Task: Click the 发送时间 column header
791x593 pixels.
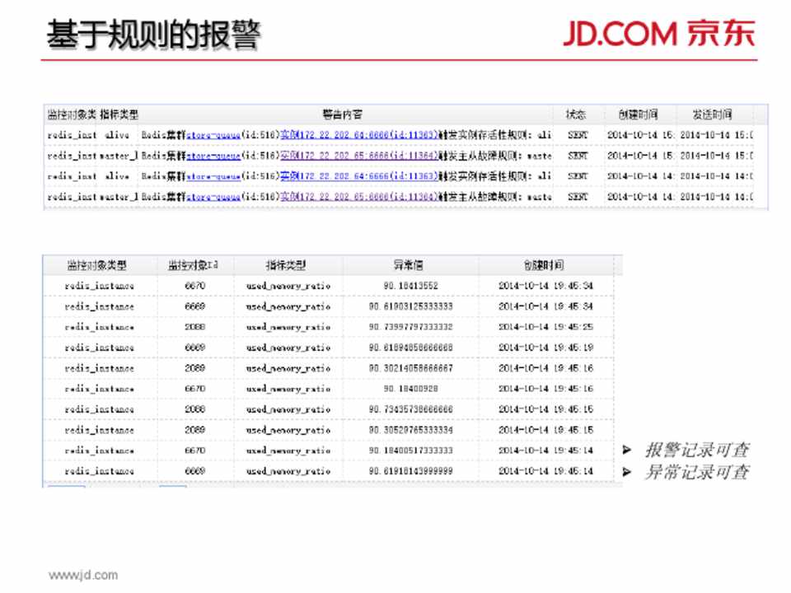Action: [x=711, y=114]
